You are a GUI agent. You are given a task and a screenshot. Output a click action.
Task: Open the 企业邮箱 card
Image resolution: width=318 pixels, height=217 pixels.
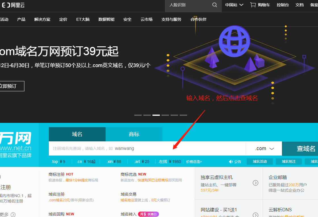pos(290,183)
